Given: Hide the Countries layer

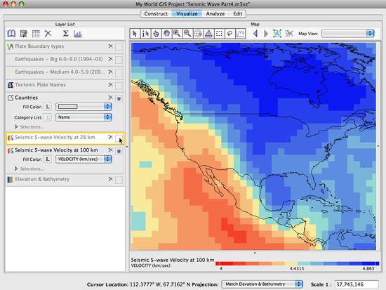Looking at the screenshot, I should coord(119,99).
